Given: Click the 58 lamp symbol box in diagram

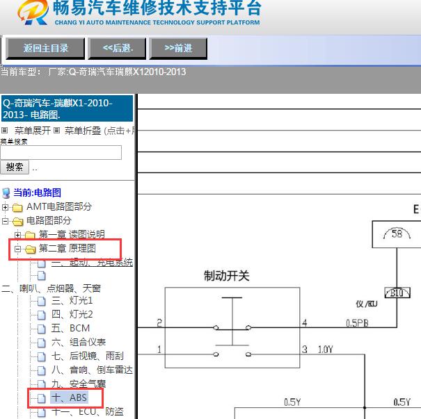Looking at the screenshot, I should click(397, 234).
